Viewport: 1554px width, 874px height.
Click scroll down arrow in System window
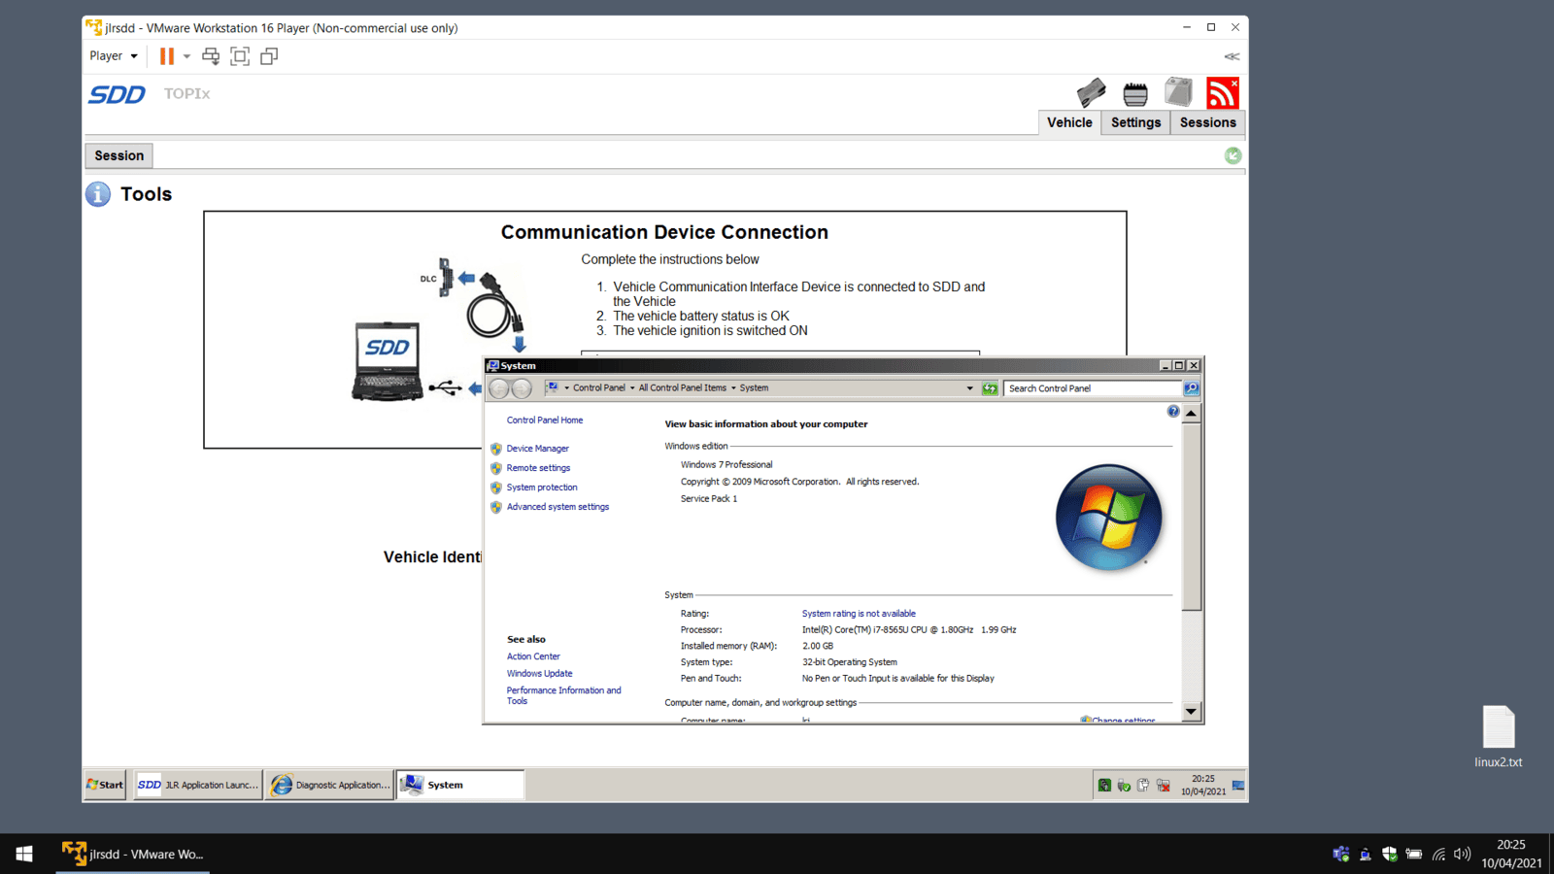(1191, 712)
